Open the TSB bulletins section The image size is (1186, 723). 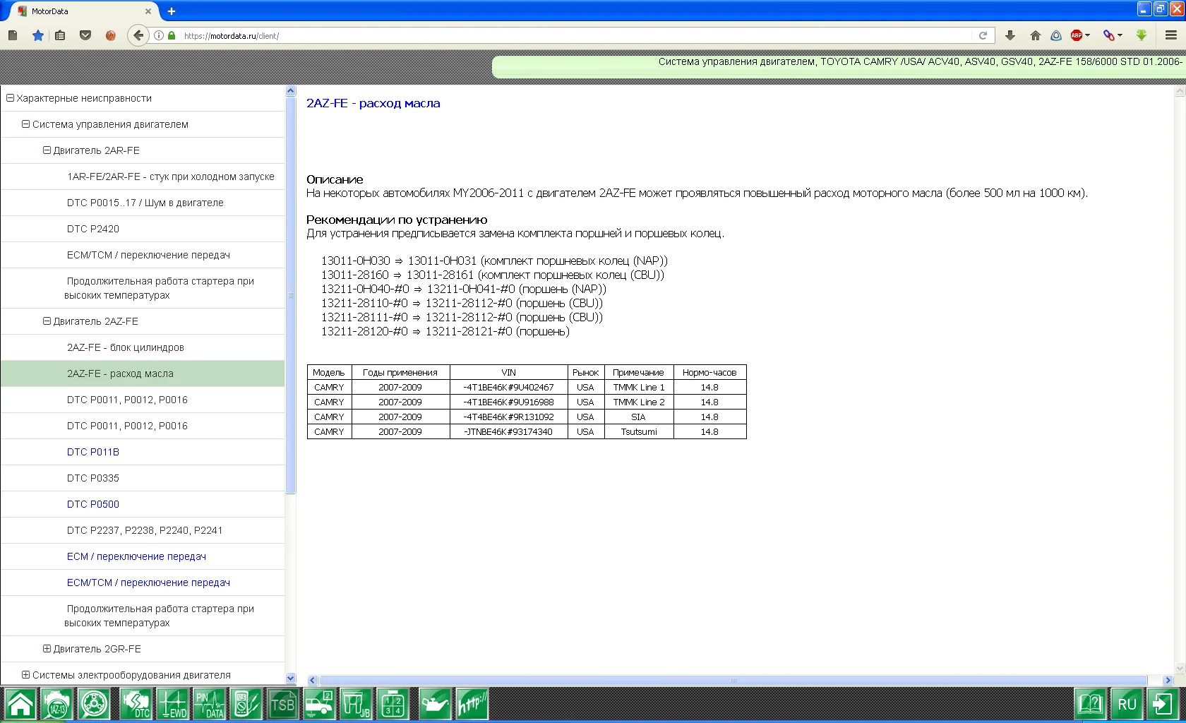pyautogui.click(x=282, y=704)
